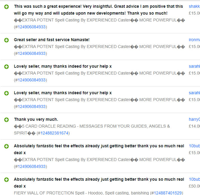View first '10bub' buyer profile link
Image resolution: width=200 pixels, height=195 pixels.
pos(194,146)
